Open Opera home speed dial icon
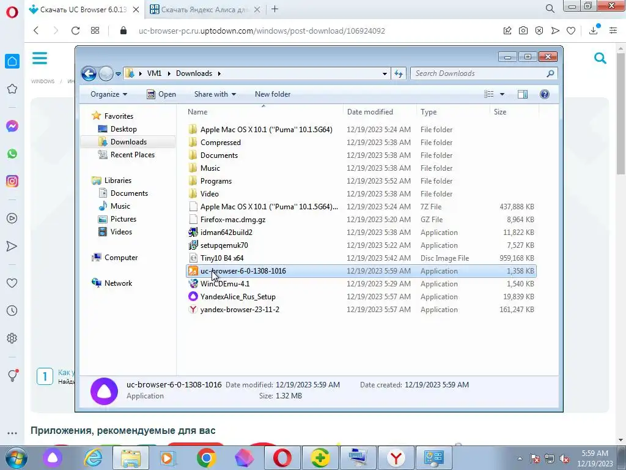626x470 pixels. point(12,61)
